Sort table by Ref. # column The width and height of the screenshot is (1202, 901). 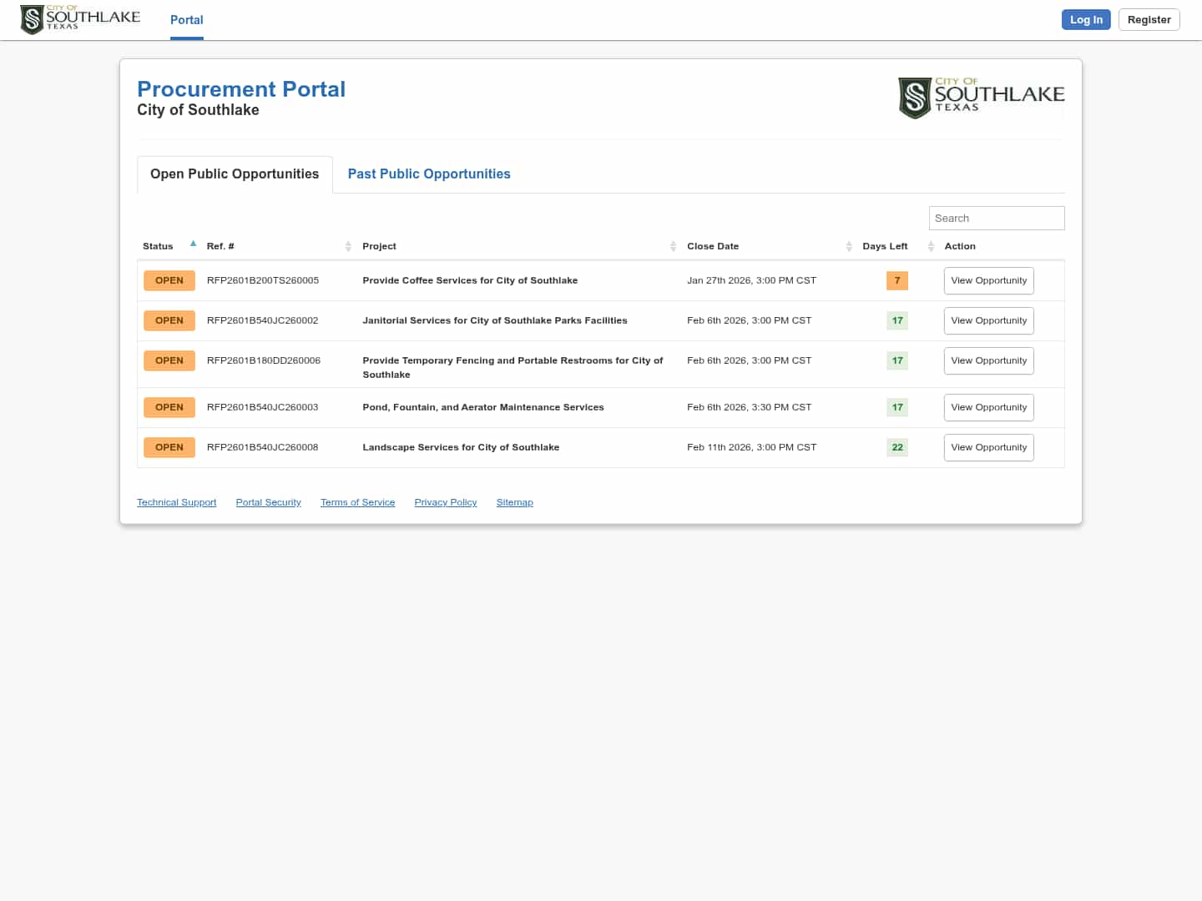tap(348, 246)
